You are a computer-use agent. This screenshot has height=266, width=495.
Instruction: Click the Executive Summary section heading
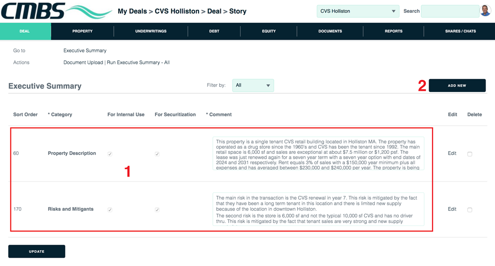coord(45,86)
